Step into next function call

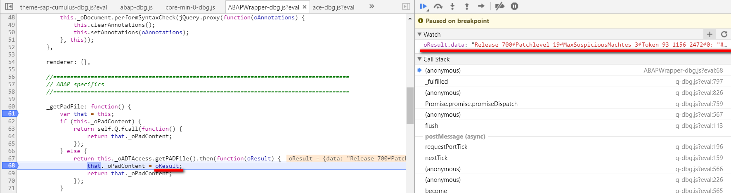[452, 6]
